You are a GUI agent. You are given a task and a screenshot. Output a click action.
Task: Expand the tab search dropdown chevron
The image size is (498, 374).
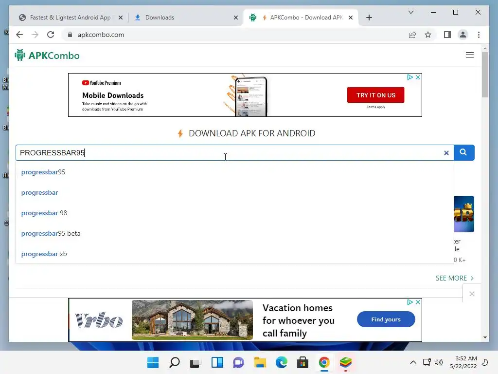tap(410, 12)
